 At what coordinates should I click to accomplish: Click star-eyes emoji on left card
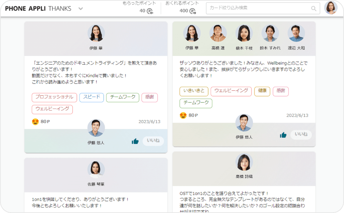coord(35,122)
